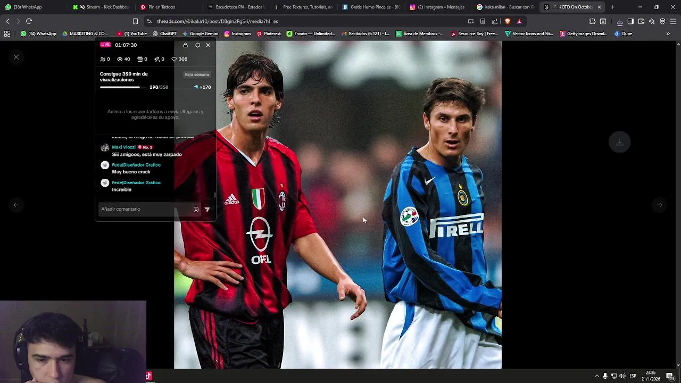Open the browser main hamburger menu
The image size is (681, 383).
coord(673,21)
